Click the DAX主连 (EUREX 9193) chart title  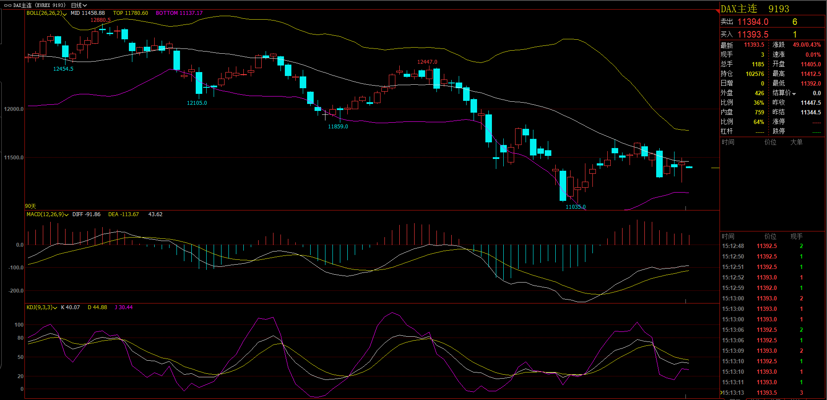click(x=39, y=5)
